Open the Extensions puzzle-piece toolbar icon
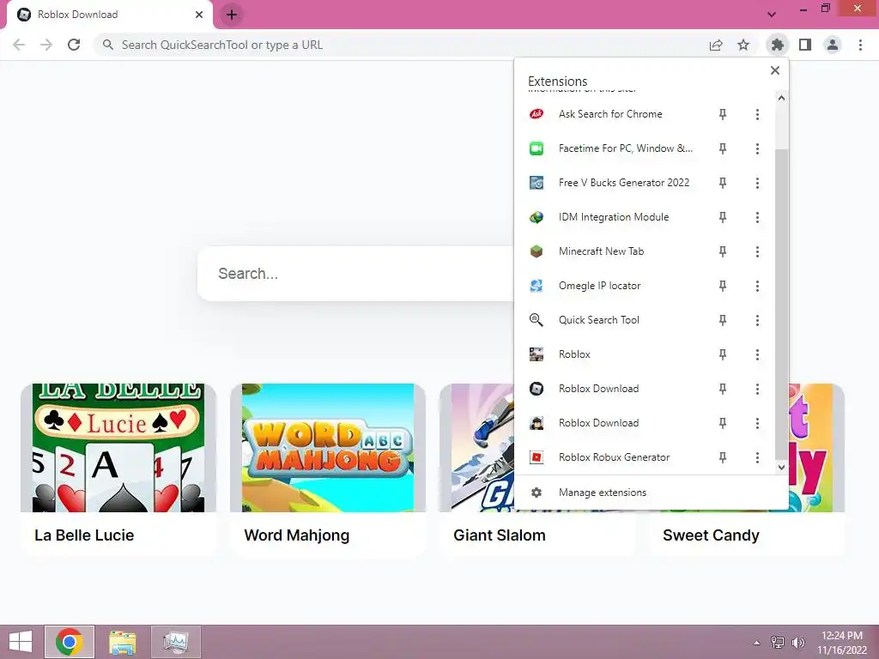This screenshot has height=659, width=879. [x=777, y=45]
